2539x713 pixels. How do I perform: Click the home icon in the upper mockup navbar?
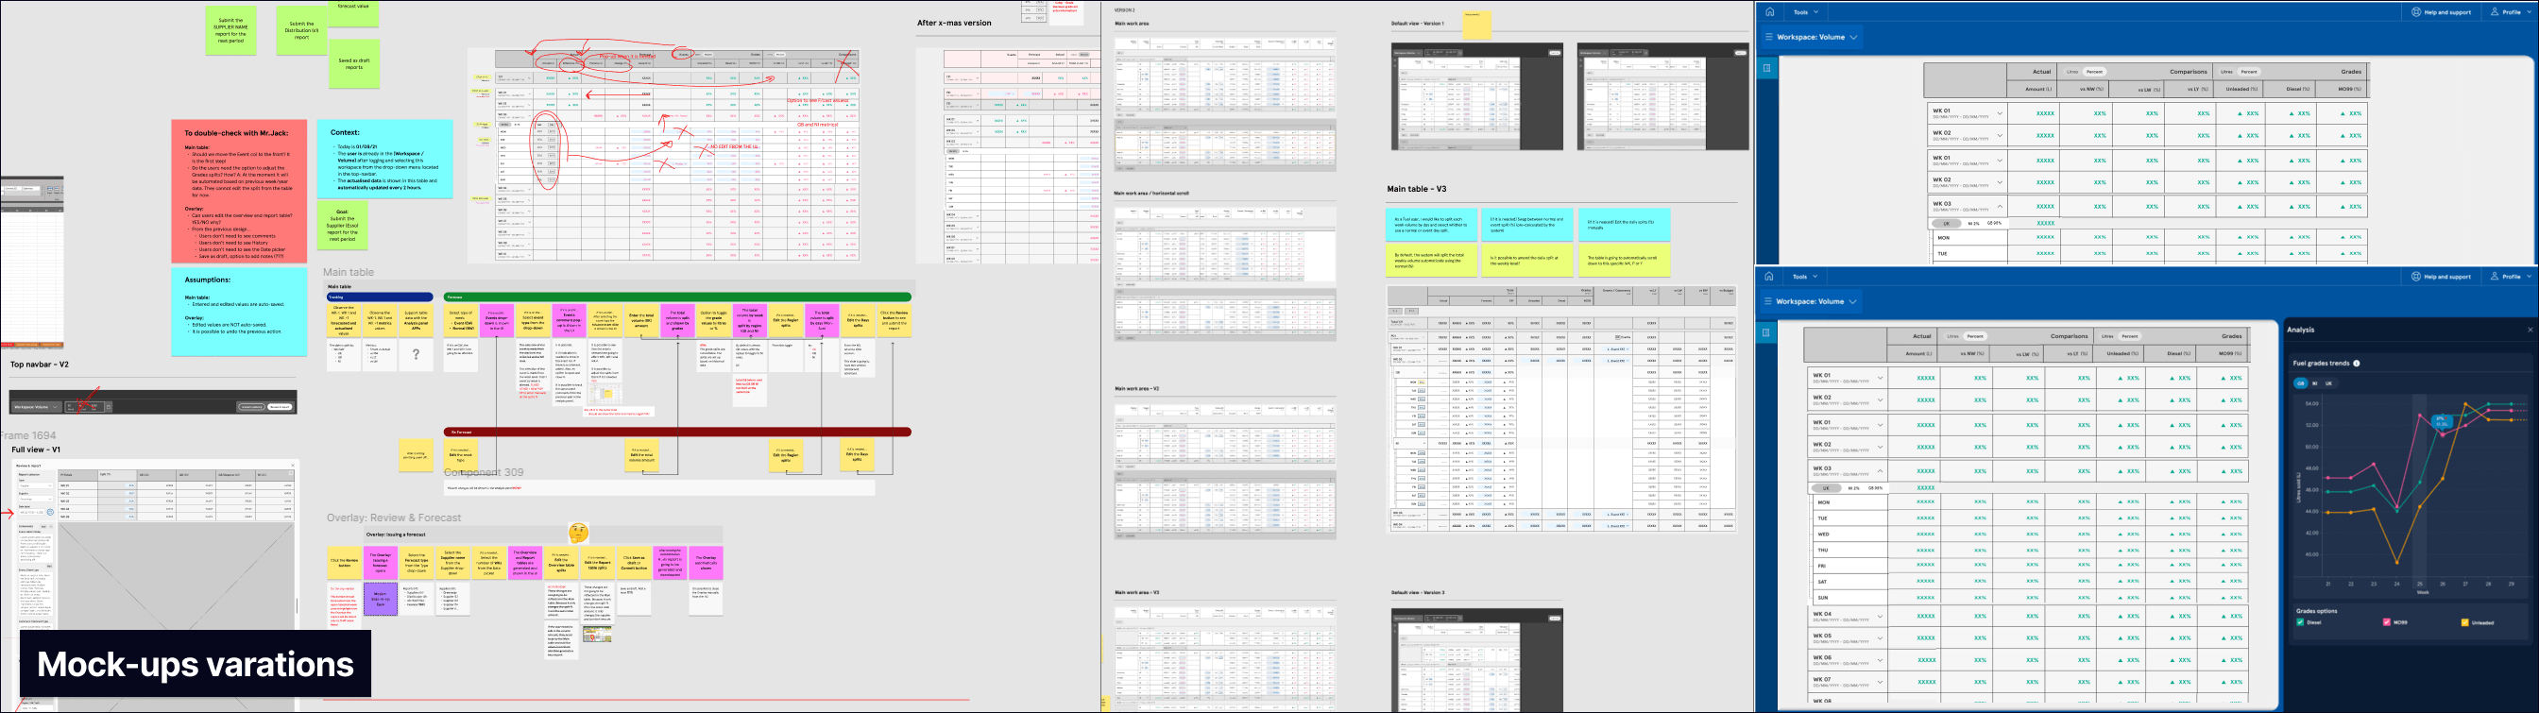tap(1770, 12)
